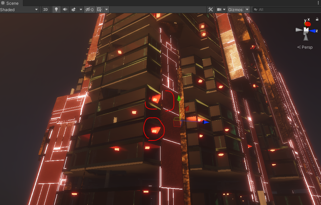Image resolution: width=321 pixels, height=205 pixels.
Task: Open the Shaded draw mode dropdown
Action: 19,9
